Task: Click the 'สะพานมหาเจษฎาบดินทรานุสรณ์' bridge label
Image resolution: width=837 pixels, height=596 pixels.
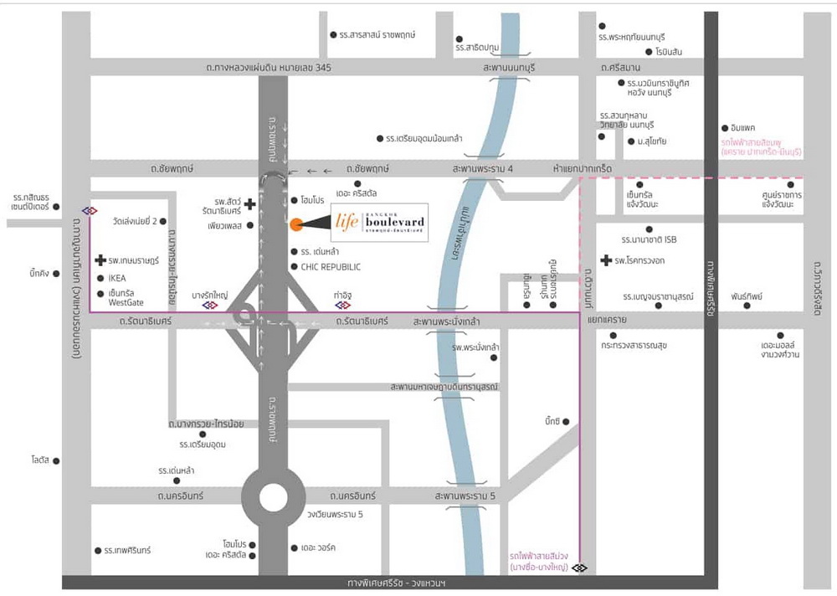Action: (444, 387)
